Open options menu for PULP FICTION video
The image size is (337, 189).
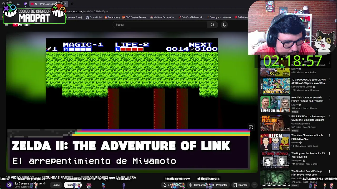[329, 117]
